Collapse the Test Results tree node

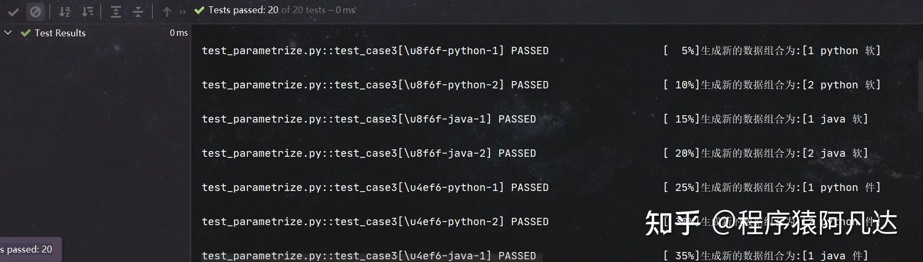tap(8, 33)
